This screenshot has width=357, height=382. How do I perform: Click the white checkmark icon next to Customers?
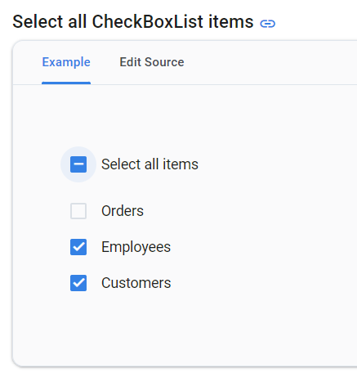78,283
